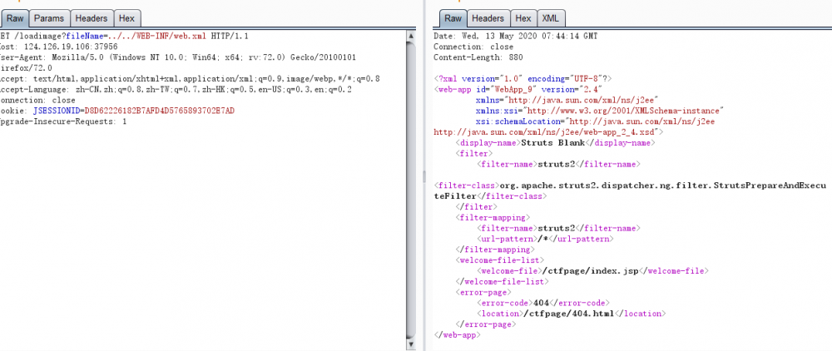Open the request Hex tab
The height and width of the screenshot is (351, 832).
pyautogui.click(x=126, y=18)
